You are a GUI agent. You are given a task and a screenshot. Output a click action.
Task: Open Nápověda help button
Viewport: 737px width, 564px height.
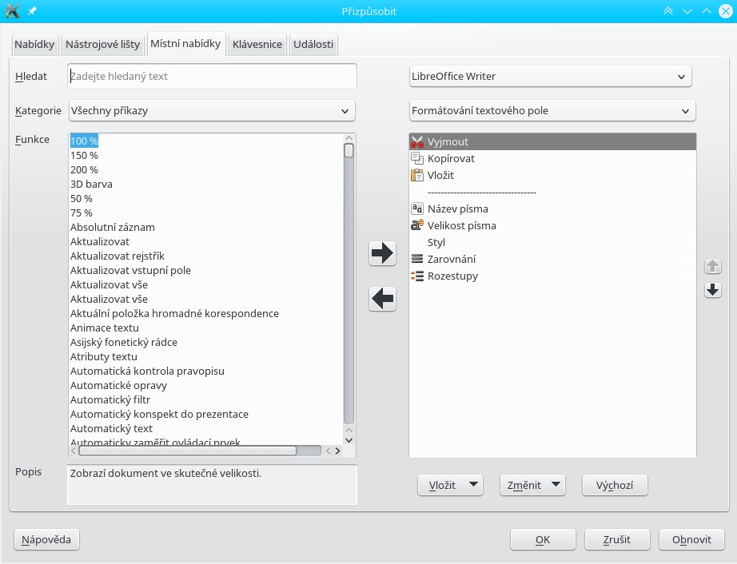(x=46, y=539)
